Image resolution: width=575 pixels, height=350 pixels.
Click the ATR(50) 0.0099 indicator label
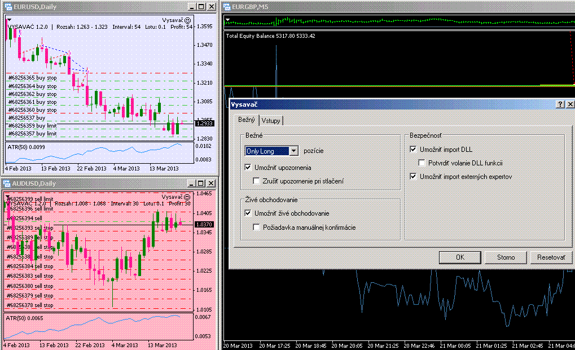tap(26, 147)
